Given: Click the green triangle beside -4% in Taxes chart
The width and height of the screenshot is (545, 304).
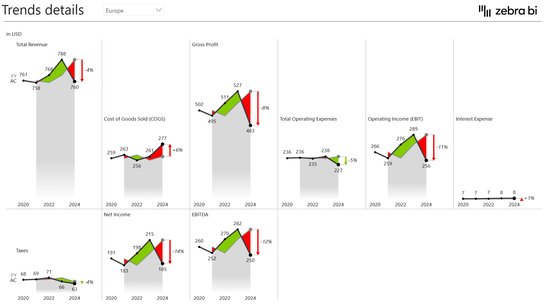Looking at the screenshot, I should 82,282.
